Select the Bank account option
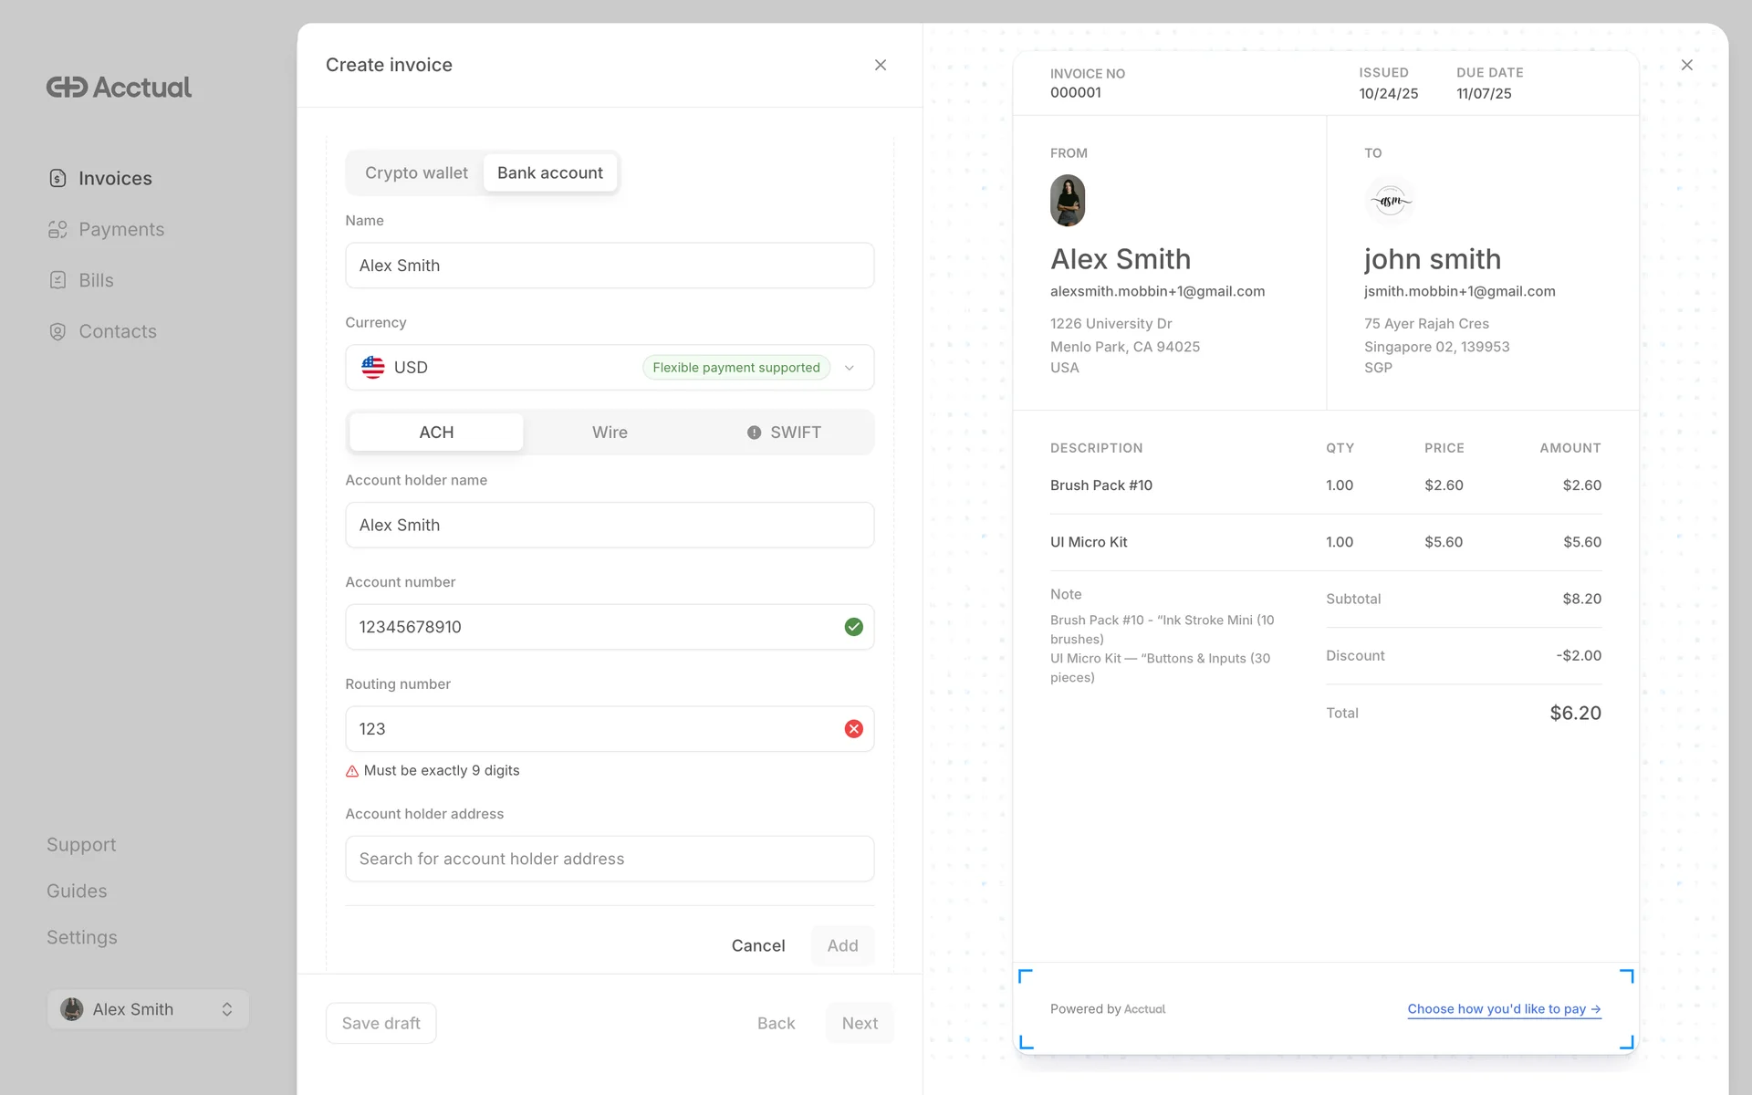Image resolution: width=1752 pixels, height=1095 pixels. [x=549, y=172]
